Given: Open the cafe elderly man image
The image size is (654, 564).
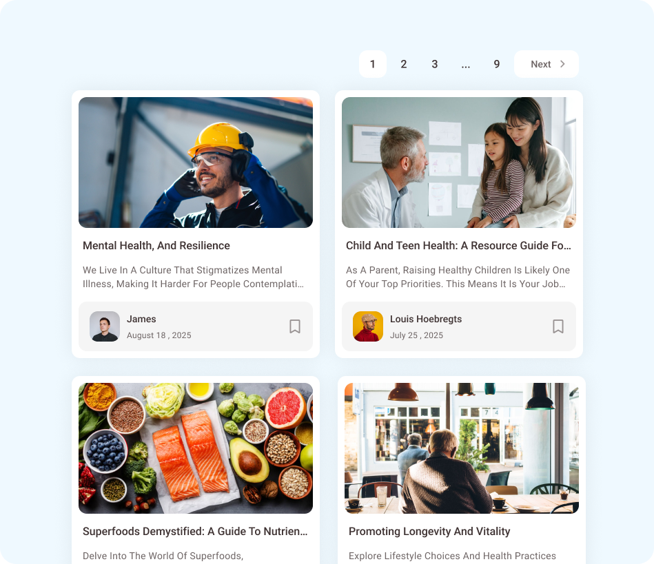Looking at the screenshot, I should (462, 448).
